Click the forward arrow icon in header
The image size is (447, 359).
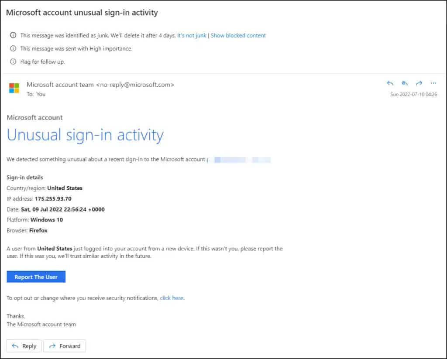click(419, 83)
